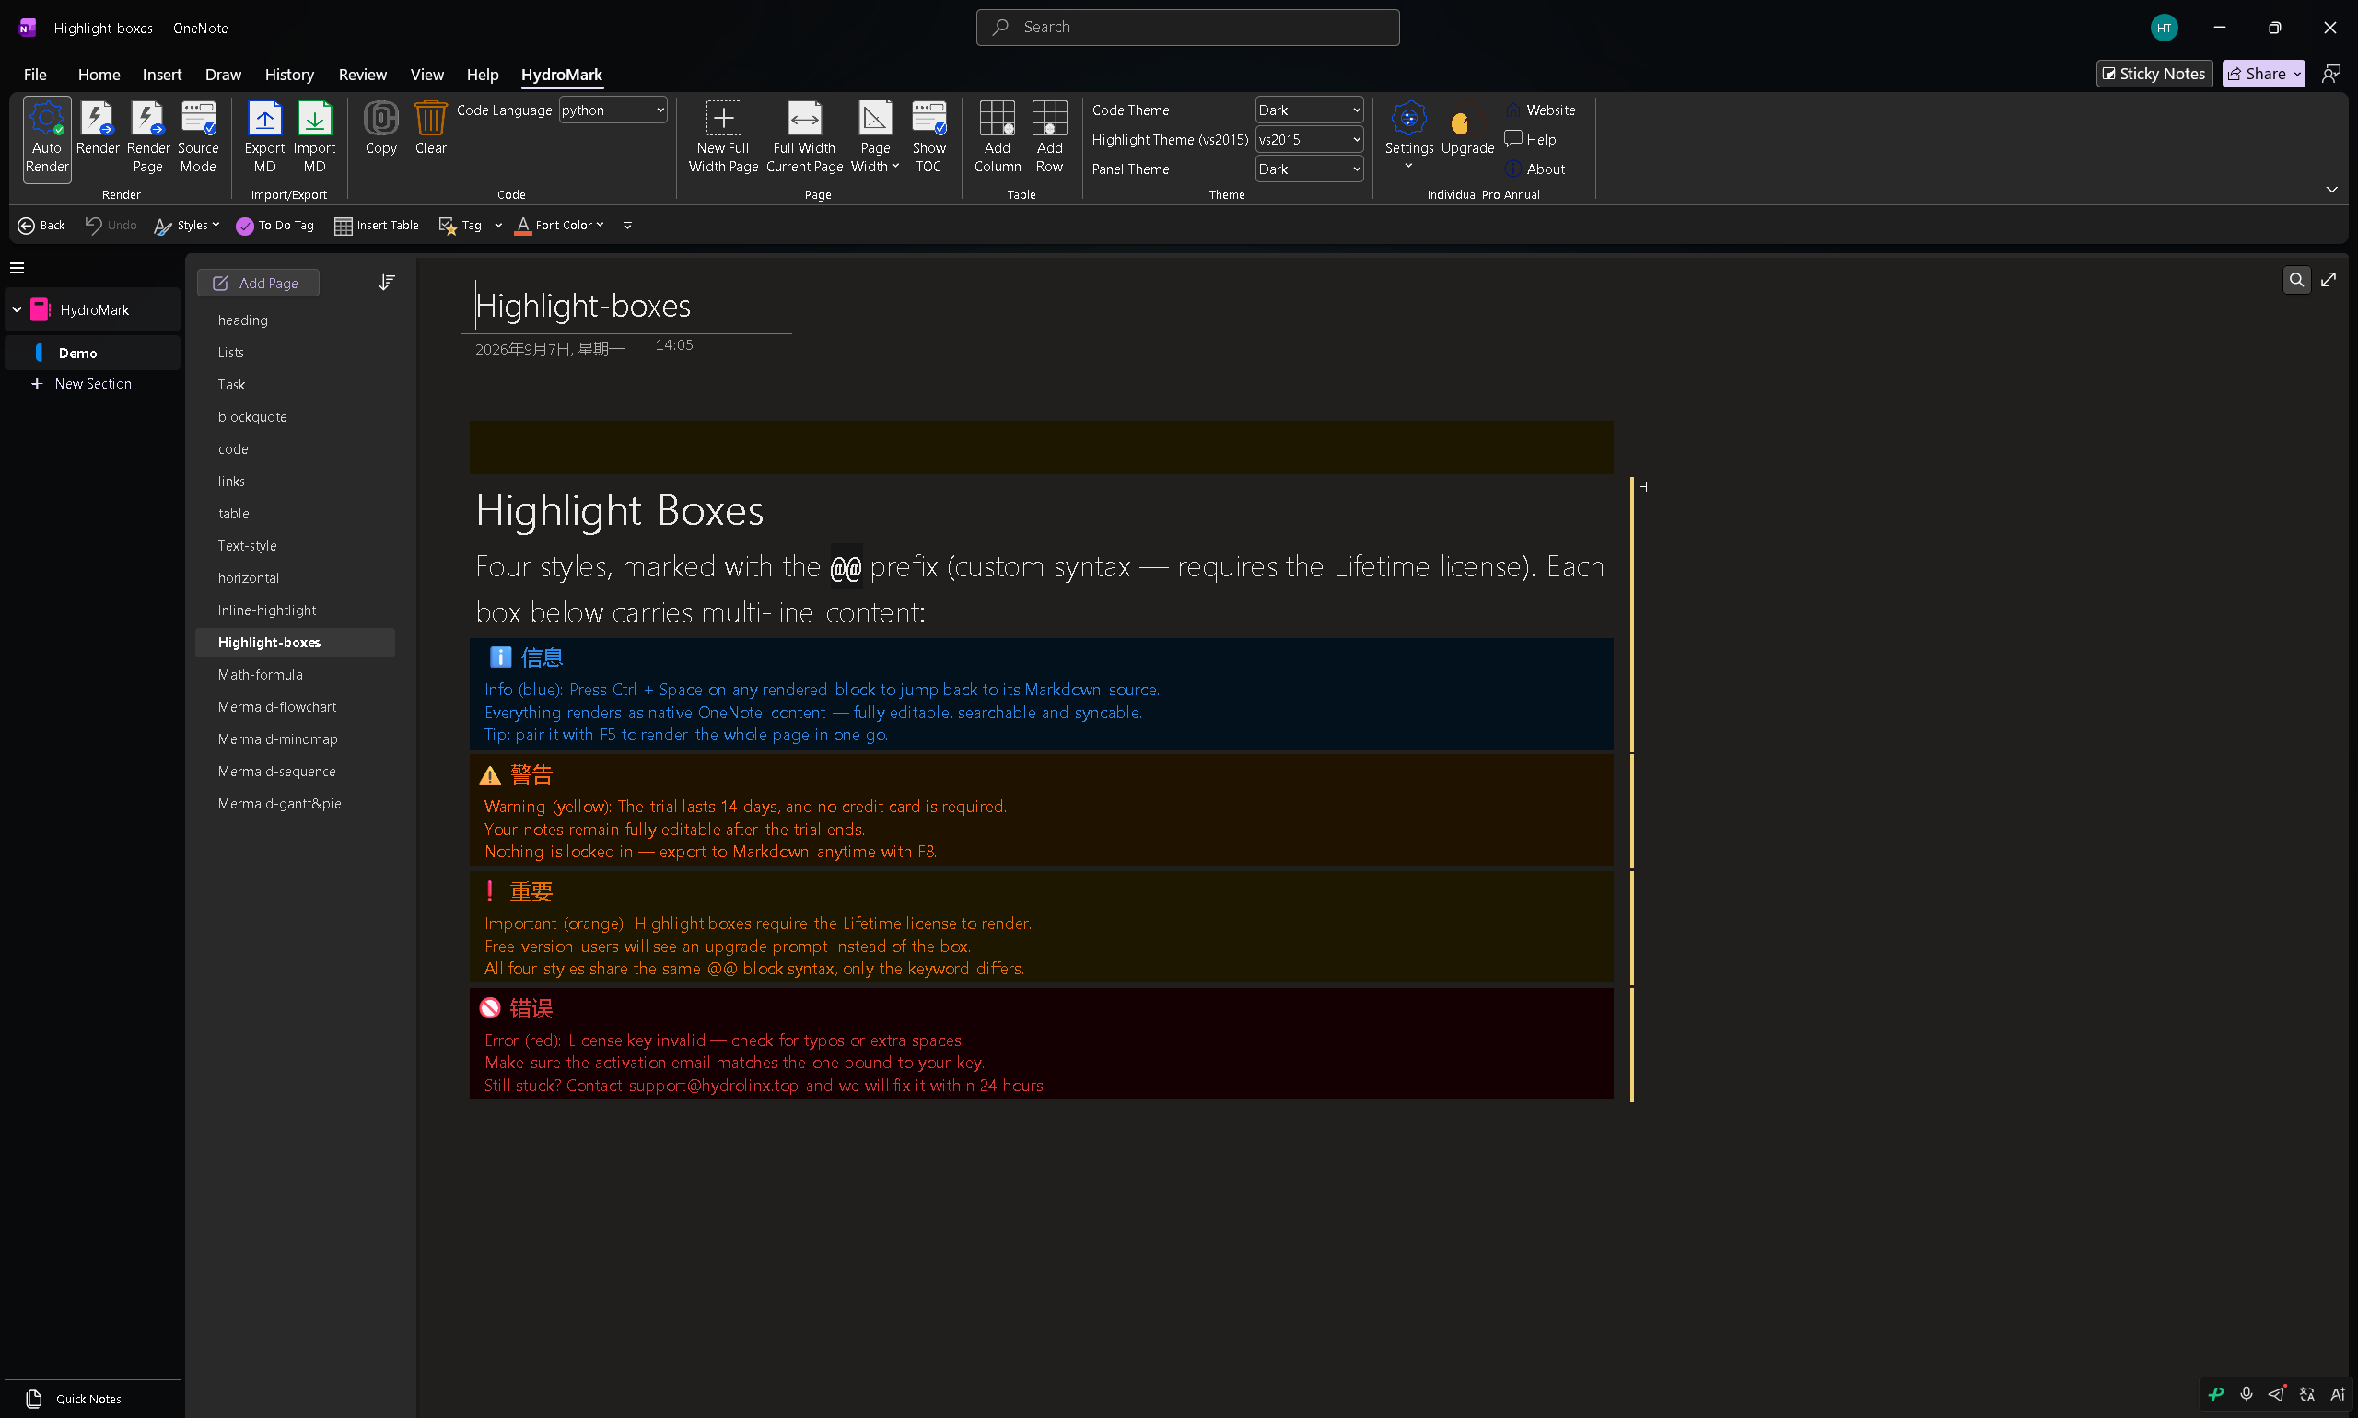Click the Render icon
Viewport: 2358px width, 1418px height.
98,128
